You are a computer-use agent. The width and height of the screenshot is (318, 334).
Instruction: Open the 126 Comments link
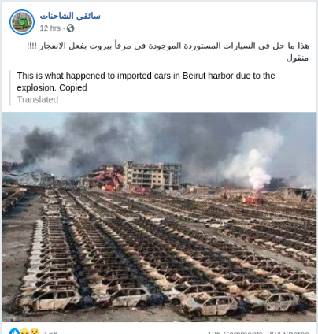235,332
